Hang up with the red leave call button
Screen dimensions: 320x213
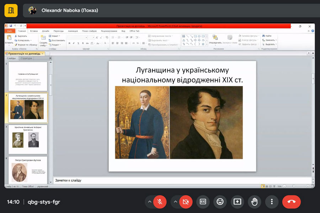tap(291, 202)
